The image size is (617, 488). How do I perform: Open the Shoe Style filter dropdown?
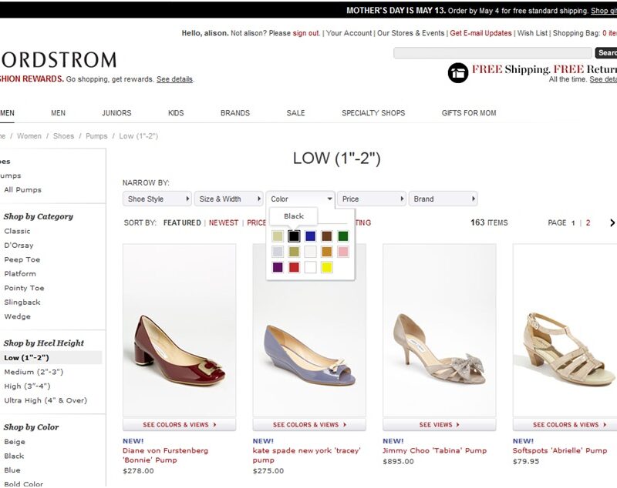coord(157,199)
